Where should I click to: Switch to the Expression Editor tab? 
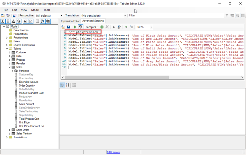click(x=70, y=21)
